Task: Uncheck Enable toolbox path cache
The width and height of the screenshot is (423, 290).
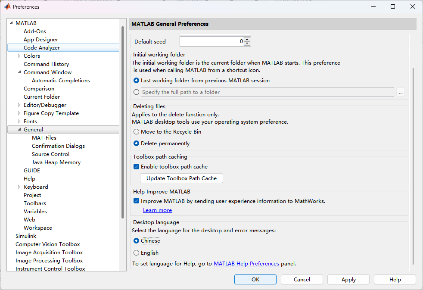Action: [x=137, y=167]
